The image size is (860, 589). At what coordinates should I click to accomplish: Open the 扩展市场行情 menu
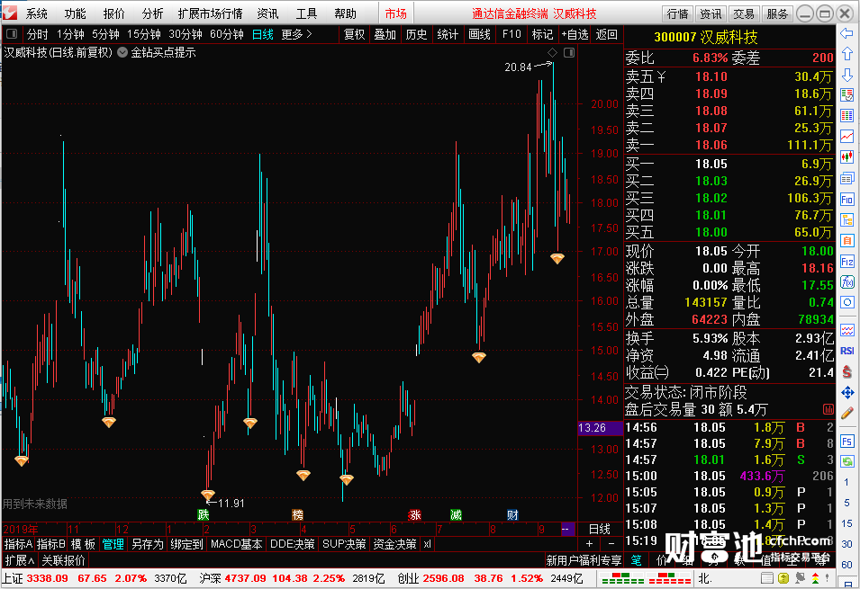pos(210,13)
